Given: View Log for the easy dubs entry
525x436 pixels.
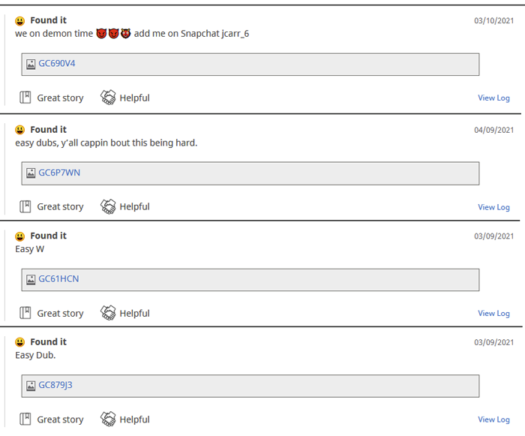Looking at the screenshot, I should pos(493,207).
